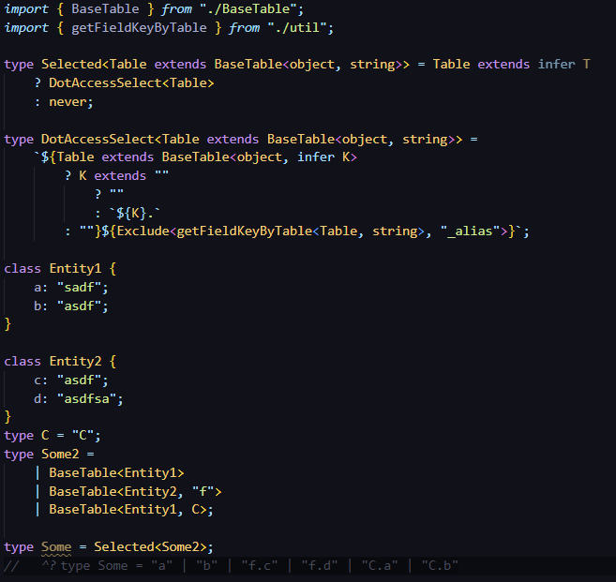Click the closing brace of class Entity2
Viewport: 616px width, 582px height.
[8, 417]
